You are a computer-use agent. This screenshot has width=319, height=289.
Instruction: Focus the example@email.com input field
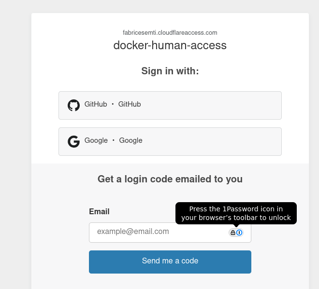(x=157, y=232)
